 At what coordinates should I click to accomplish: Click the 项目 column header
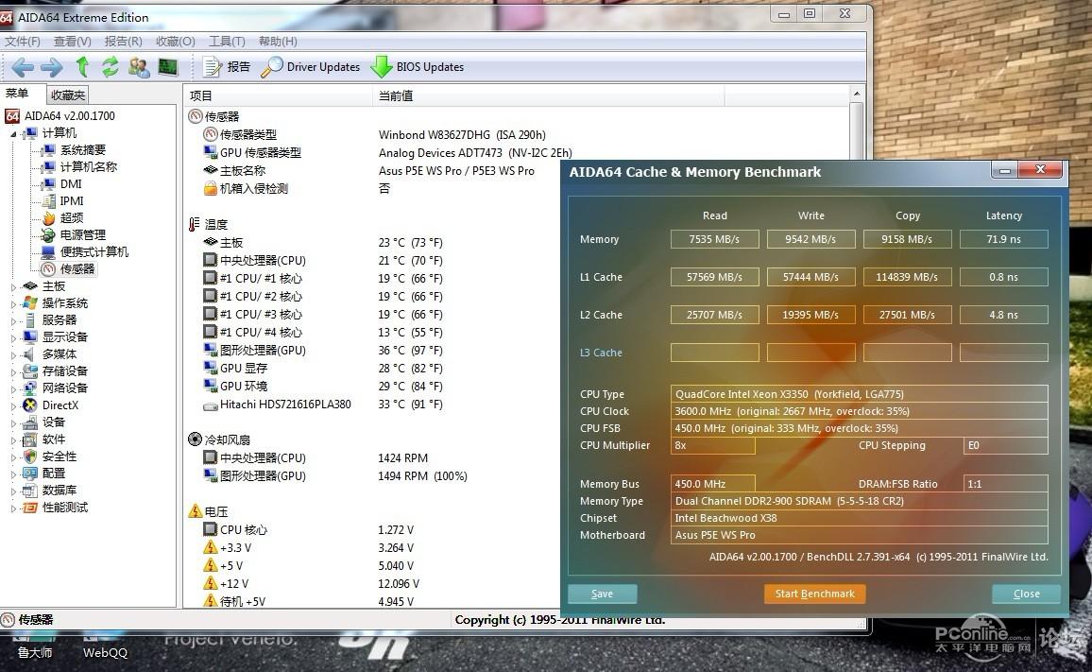pyautogui.click(x=280, y=95)
